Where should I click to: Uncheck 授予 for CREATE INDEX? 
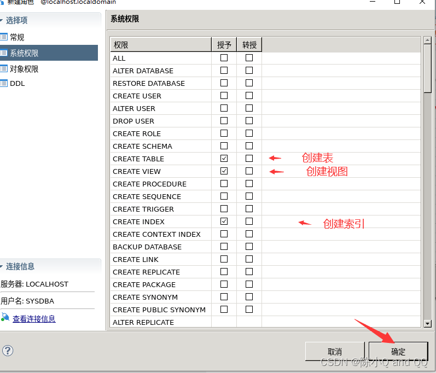224,222
